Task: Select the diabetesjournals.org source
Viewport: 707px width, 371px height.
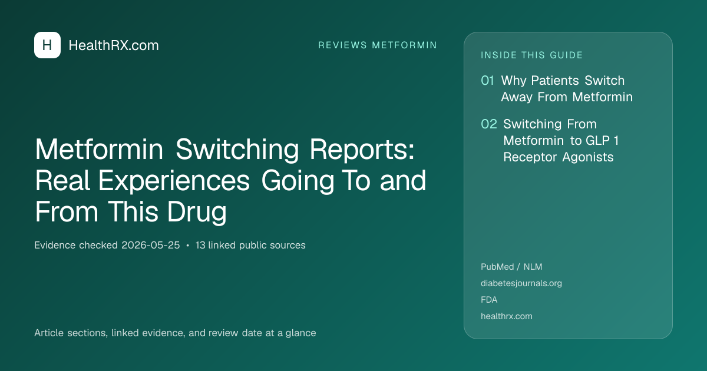Action: tap(521, 283)
